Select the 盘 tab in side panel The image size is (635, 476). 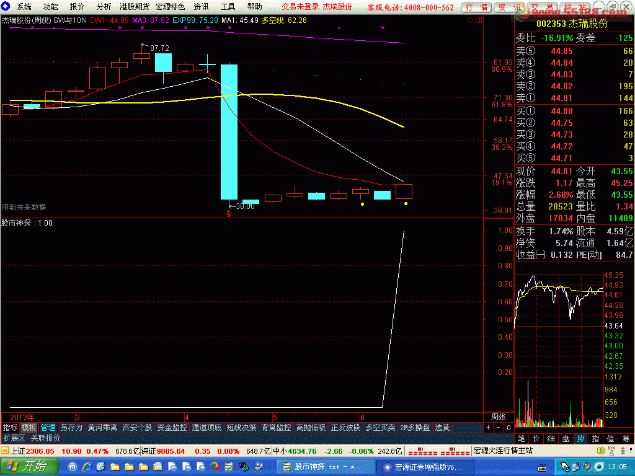[566, 438]
